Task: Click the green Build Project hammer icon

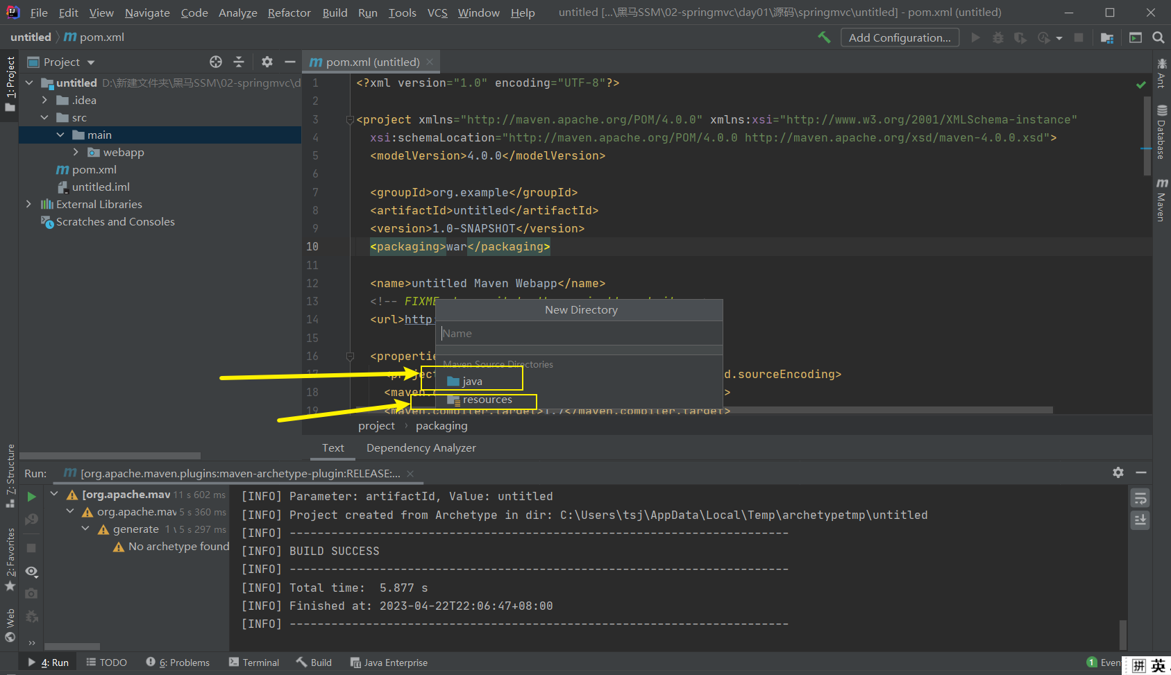Action: [824, 37]
